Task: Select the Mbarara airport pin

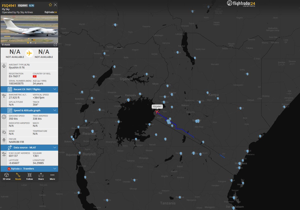Action: (99, 110)
